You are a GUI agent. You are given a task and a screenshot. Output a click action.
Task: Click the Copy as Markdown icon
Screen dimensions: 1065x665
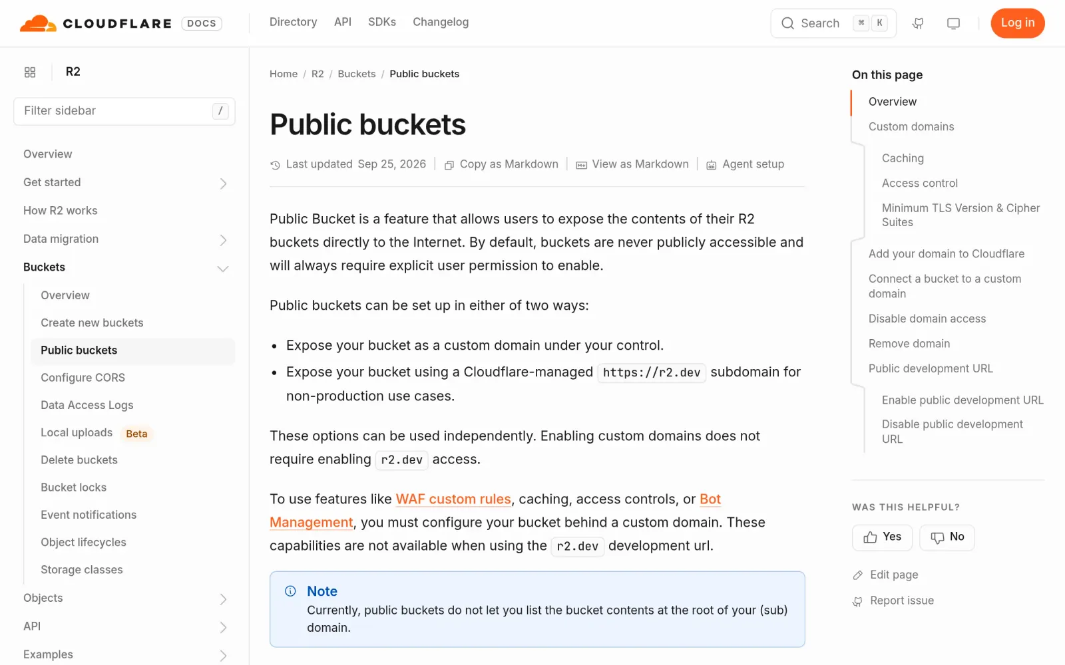[449, 165]
